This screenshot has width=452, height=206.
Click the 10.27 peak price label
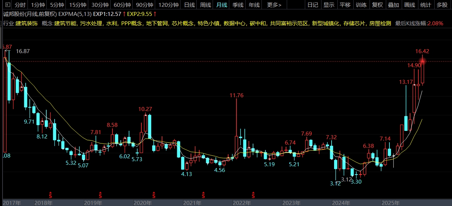point(145,109)
